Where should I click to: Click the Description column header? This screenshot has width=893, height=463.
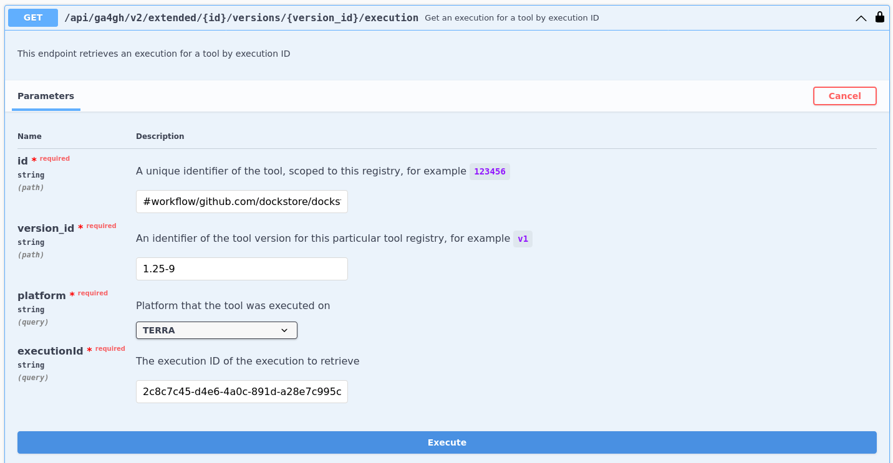(x=160, y=136)
